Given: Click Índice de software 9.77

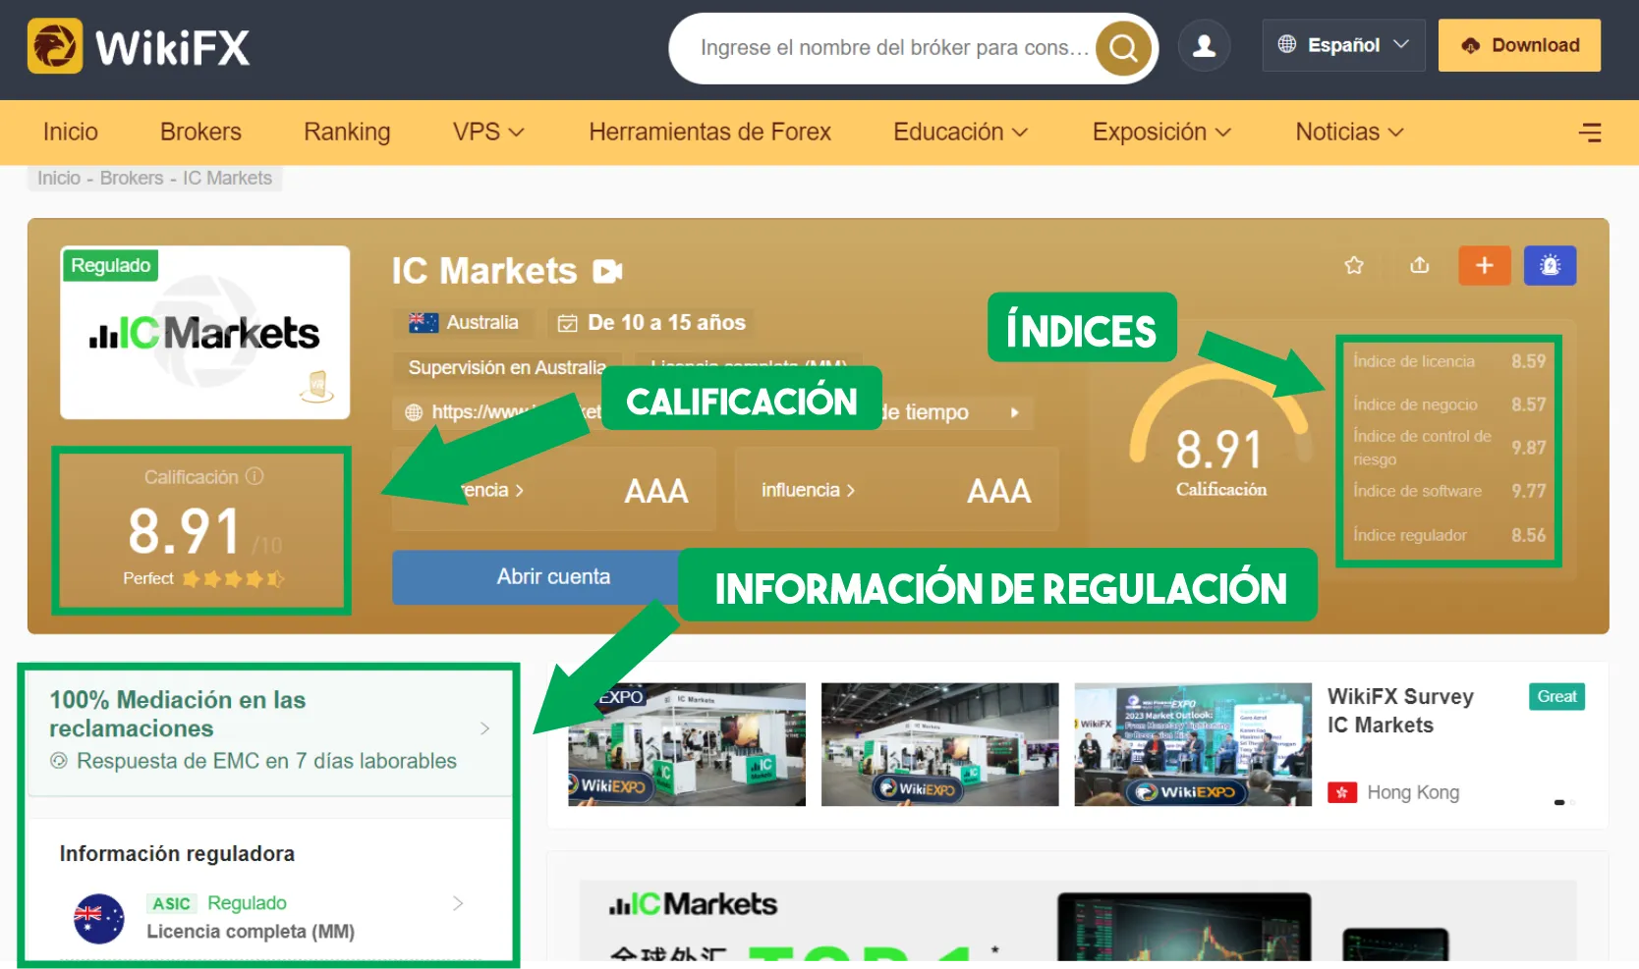Looking at the screenshot, I should coord(1449,491).
